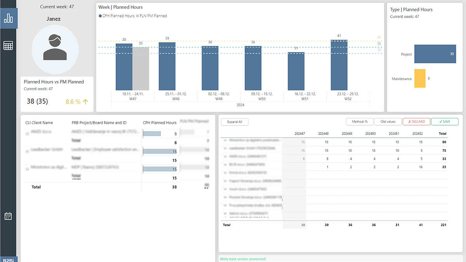Expand the Fraport Slovenija row chevron
Image resolution: width=466 pixels, height=262 pixels.
(226, 182)
